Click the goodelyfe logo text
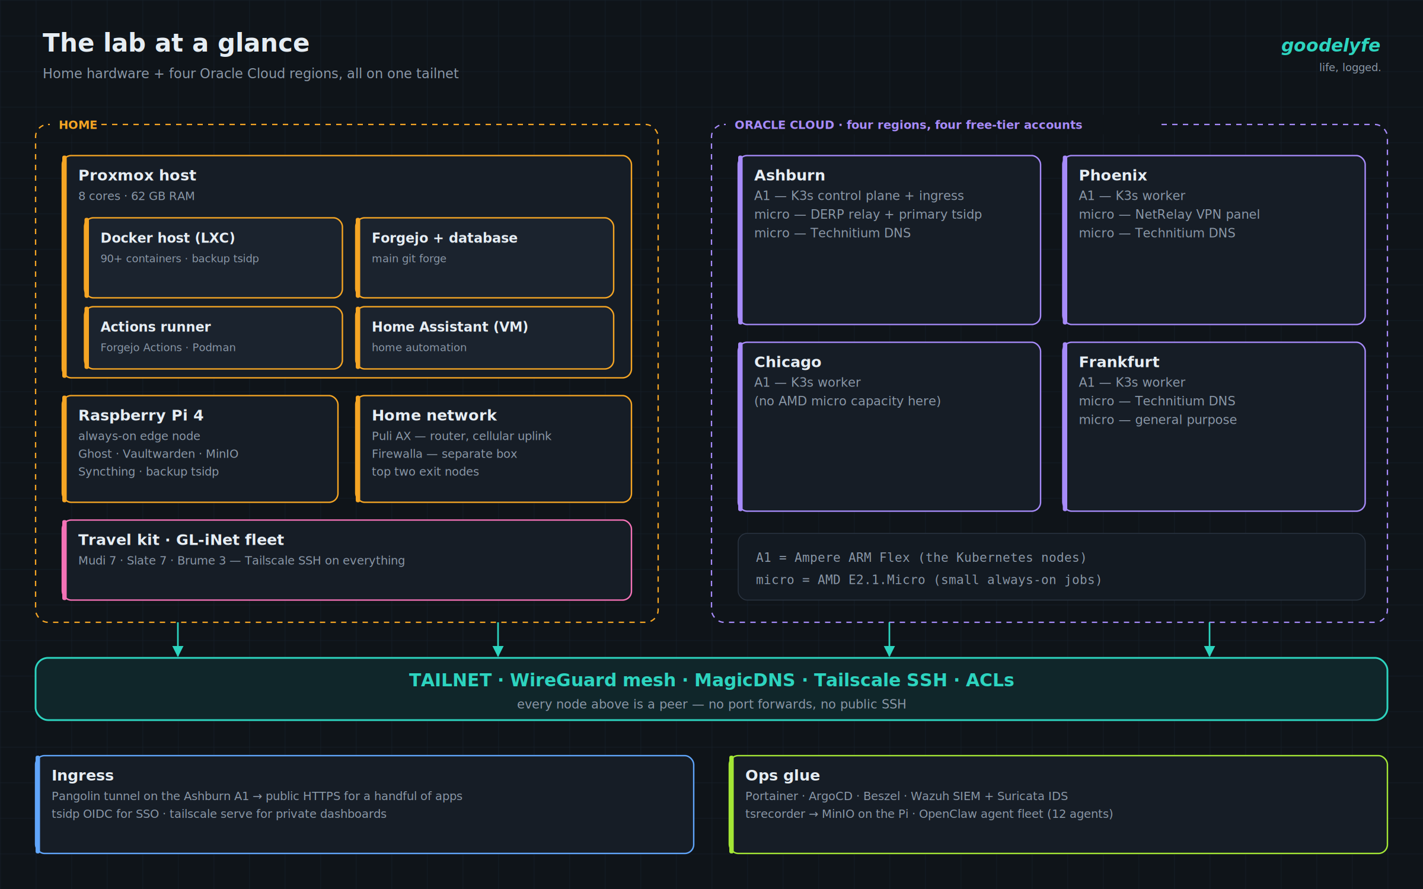This screenshot has height=889, width=1423. pyautogui.click(x=1331, y=45)
